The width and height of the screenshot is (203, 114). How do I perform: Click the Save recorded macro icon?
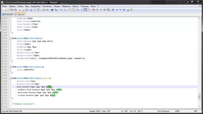tap(108, 10)
